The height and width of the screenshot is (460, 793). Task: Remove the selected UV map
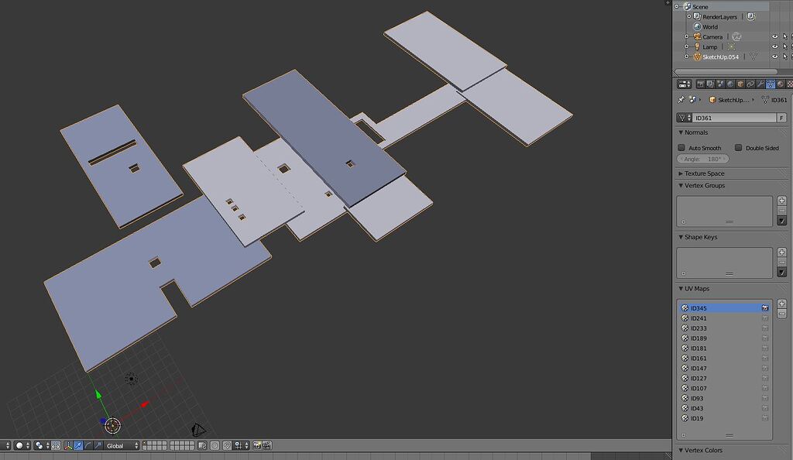(782, 314)
